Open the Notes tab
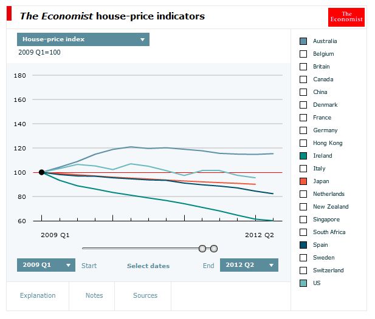 pyautogui.click(x=94, y=295)
